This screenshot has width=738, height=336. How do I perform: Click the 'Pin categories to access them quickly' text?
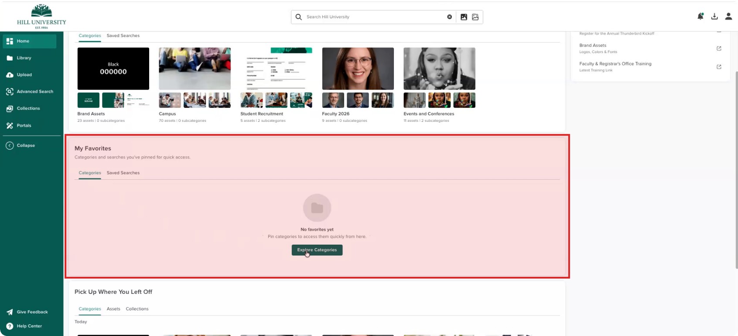(x=317, y=237)
